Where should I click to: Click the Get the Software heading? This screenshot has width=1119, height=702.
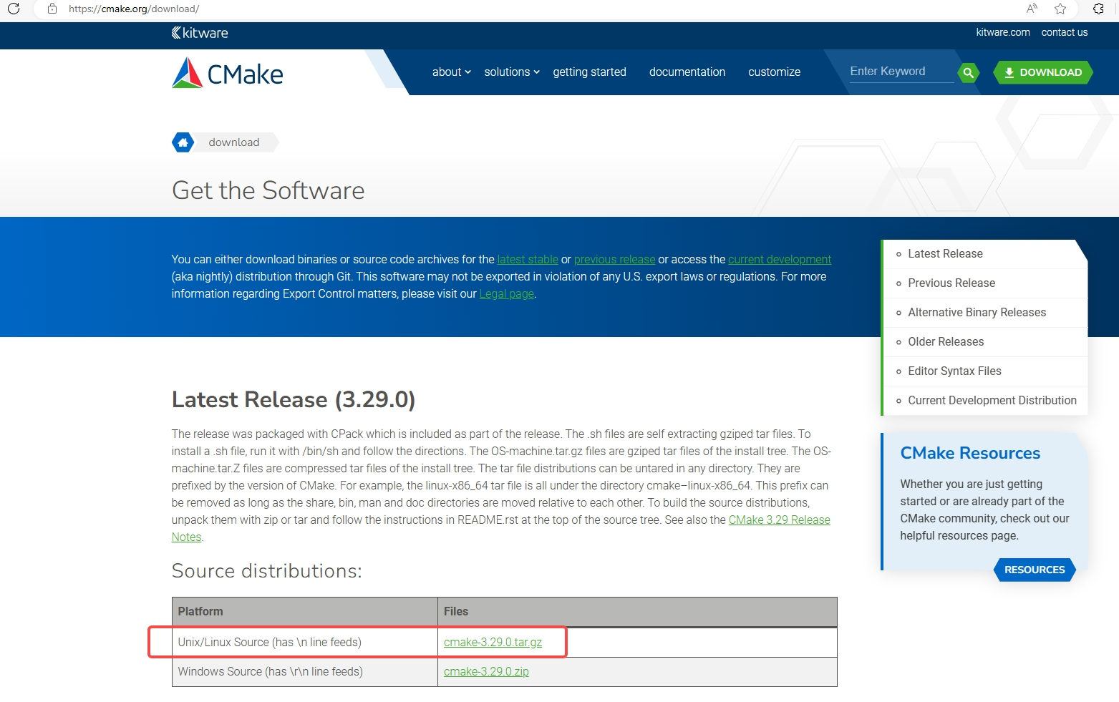(x=268, y=190)
